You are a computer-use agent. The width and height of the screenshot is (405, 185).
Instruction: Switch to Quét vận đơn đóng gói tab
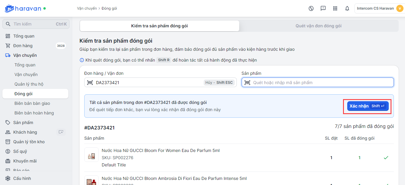318,26
